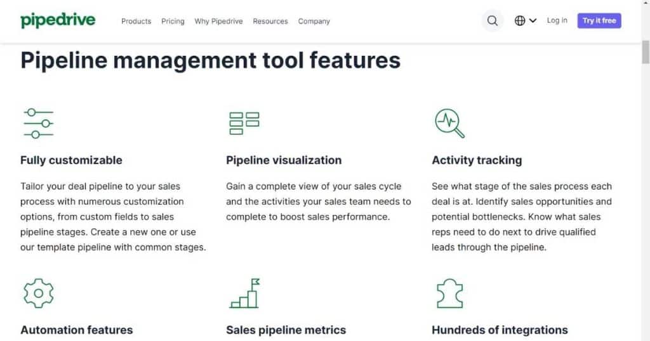The height and width of the screenshot is (341, 650).
Task: Click the Try it free button
Action: coord(599,21)
